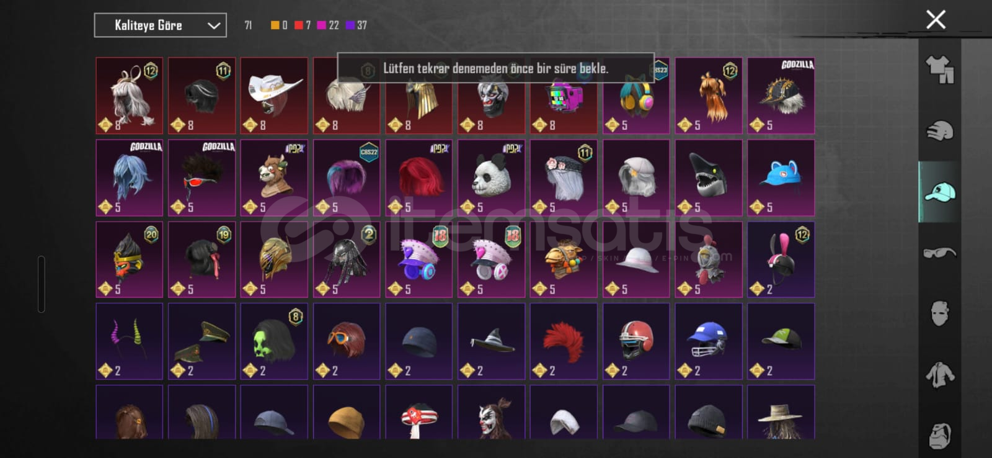The width and height of the screenshot is (992, 458).
Task: Select the white cowboy hat item
Action: [x=274, y=96]
